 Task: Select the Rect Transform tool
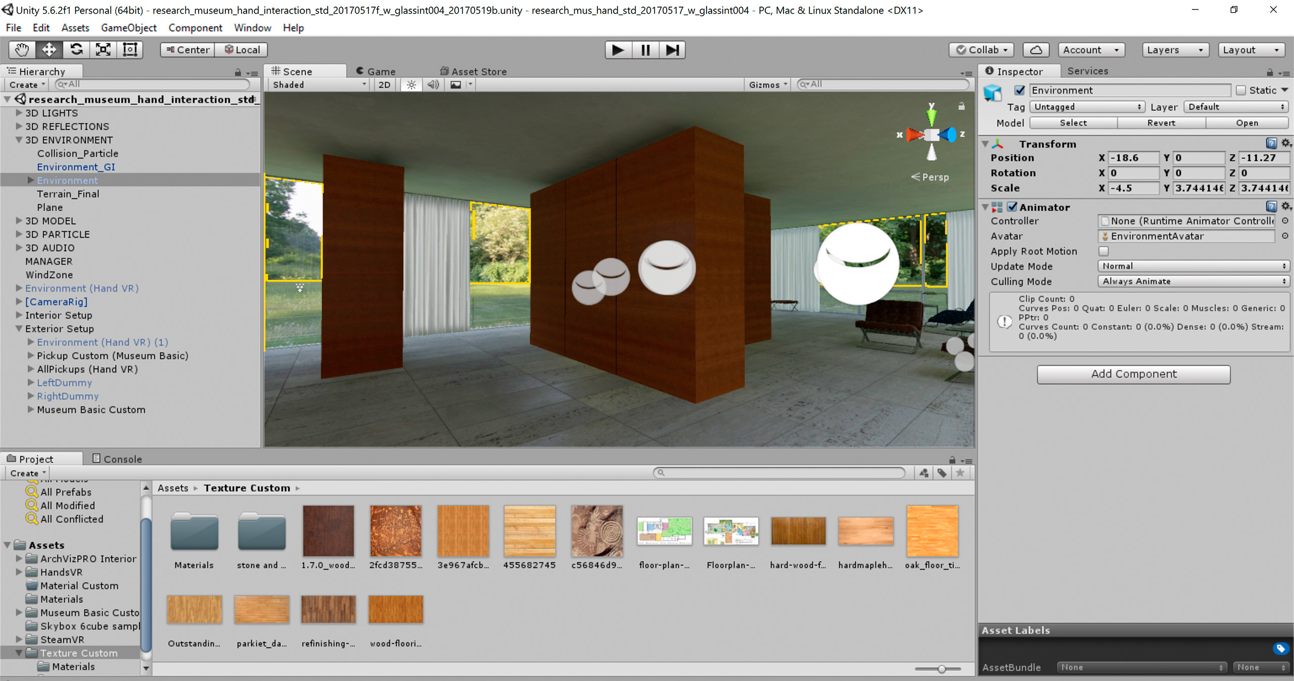coord(130,50)
